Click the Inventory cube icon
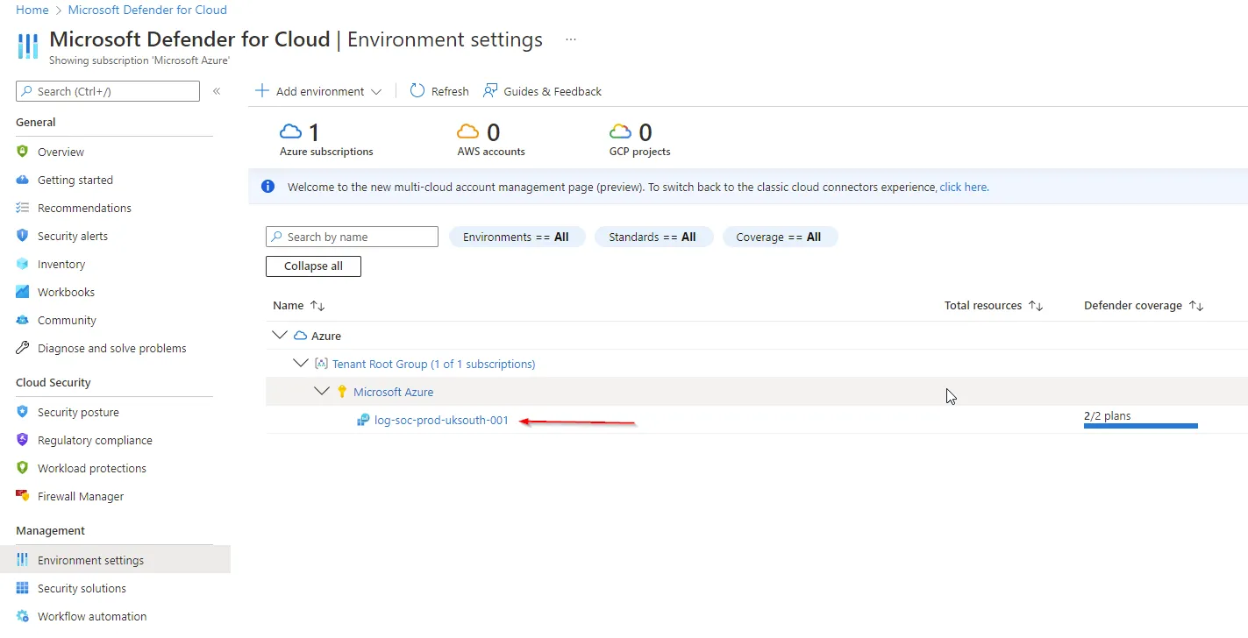Viewport: 1248px width, 638px height. (23, 264)
